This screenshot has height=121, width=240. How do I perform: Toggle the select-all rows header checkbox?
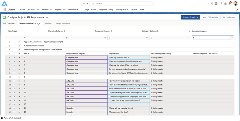click(x=14, y=38)
